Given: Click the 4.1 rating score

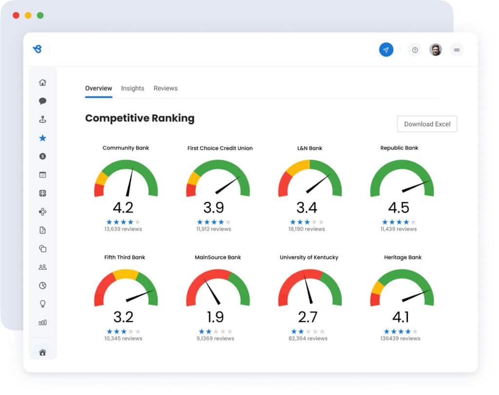Looking at the screenshot, I should (x=401, y=317).
